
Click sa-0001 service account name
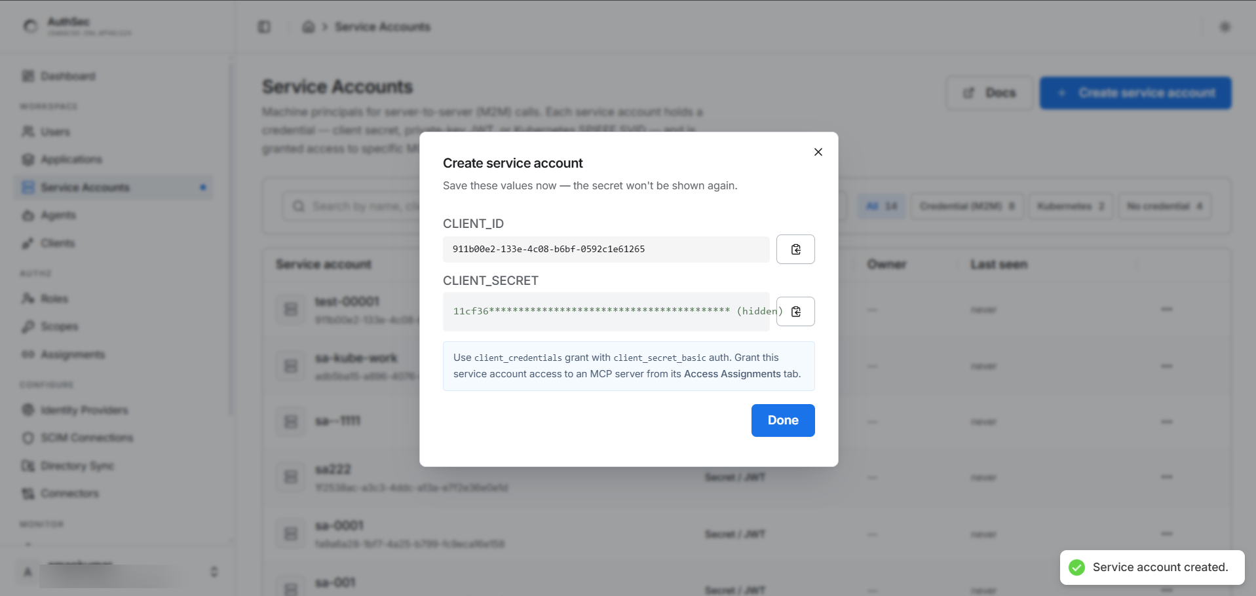(339, 525)
